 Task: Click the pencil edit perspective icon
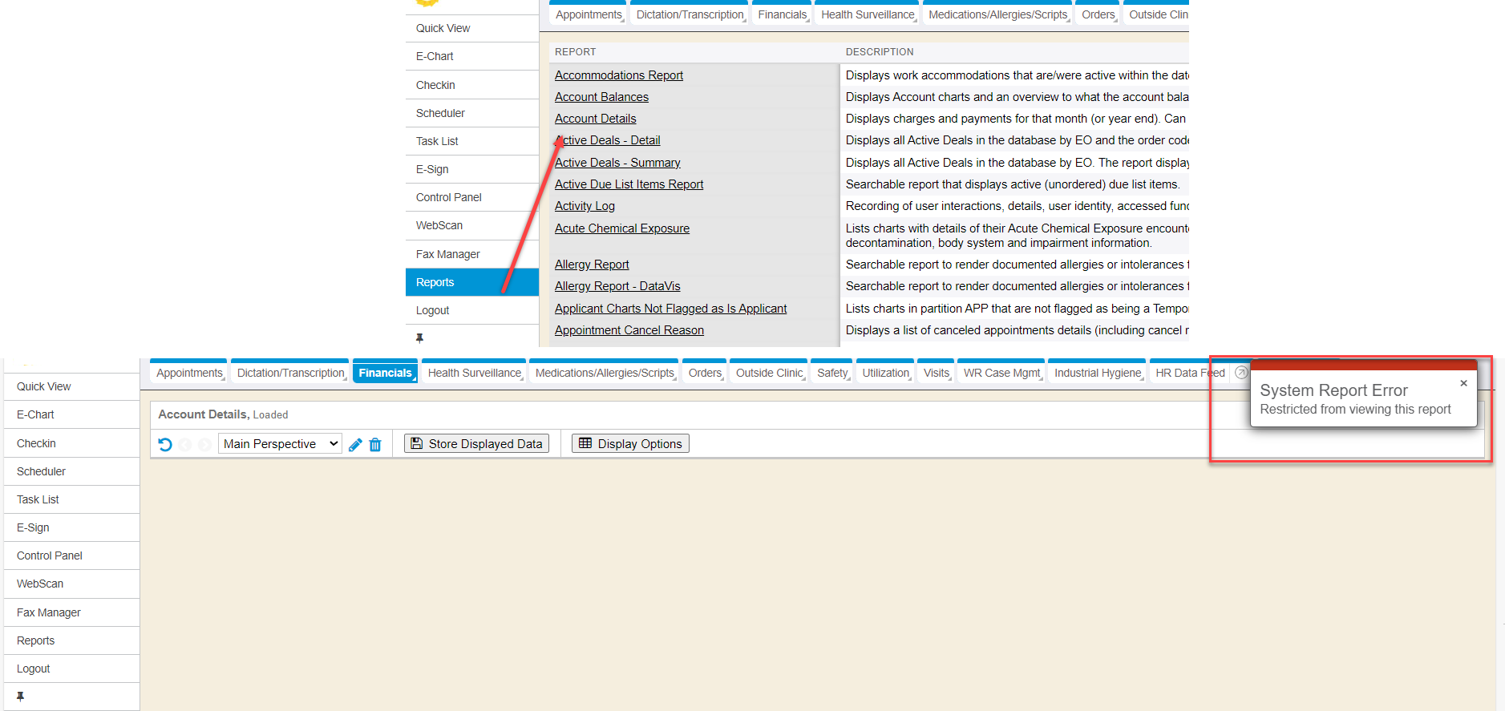coord(355,444)
